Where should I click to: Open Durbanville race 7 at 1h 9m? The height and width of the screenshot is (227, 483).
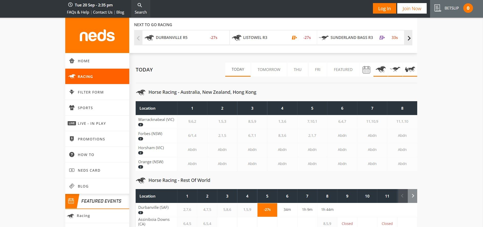click(x=307, y=210)
